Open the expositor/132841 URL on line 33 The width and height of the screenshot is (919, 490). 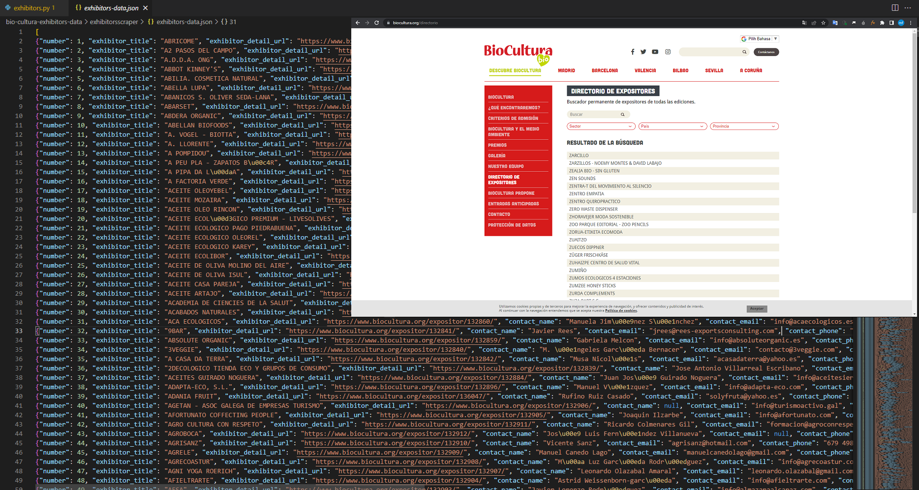[x=373, y=331]
